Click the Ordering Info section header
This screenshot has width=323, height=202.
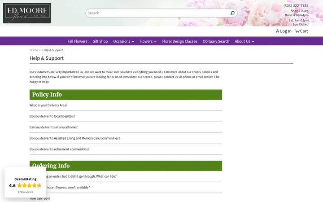126,166
